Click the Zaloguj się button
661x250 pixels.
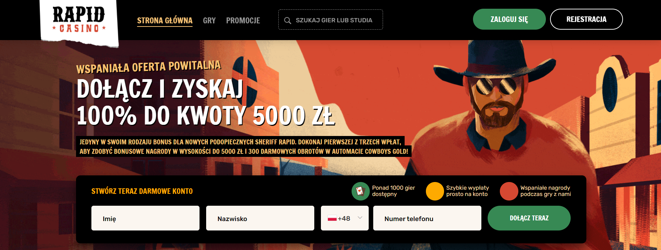click(x=509, y=19)
